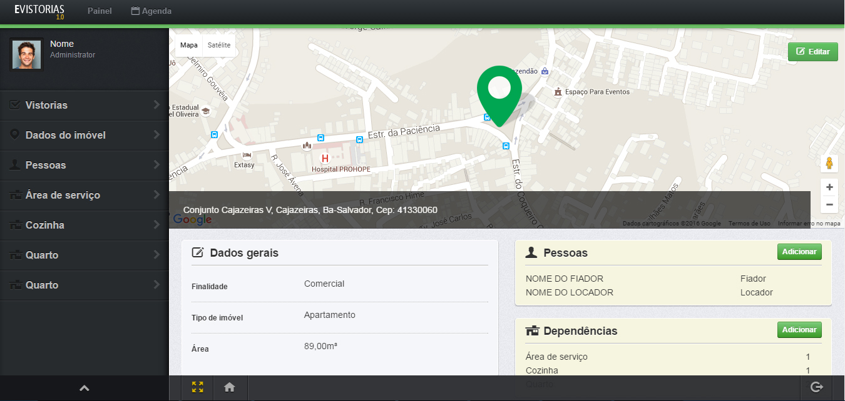
Task: Open Cozinha in the sidebar
Action: click(x=84, y=225)
